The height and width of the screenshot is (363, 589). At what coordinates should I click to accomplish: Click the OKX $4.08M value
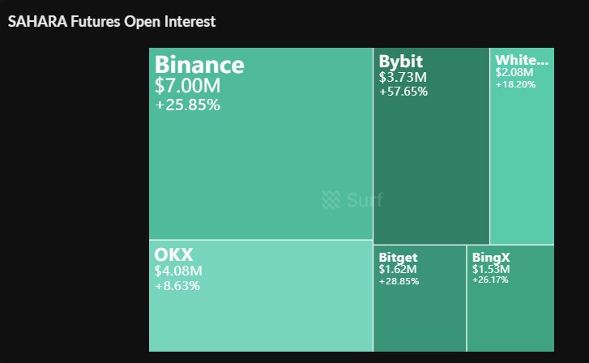[x=178, y=271]
